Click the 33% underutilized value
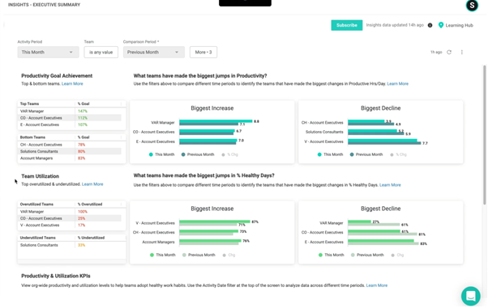This screenshot has height=308, width=488. pos(81,245)
